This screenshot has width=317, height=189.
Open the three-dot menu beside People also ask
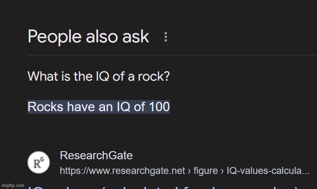(166, 37)
